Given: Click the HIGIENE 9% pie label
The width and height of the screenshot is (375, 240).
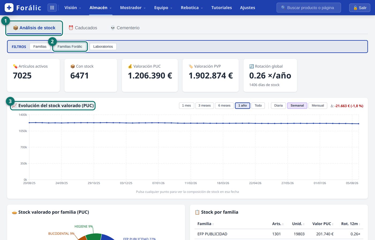Looking at the screenshot, I should (84, 227).
